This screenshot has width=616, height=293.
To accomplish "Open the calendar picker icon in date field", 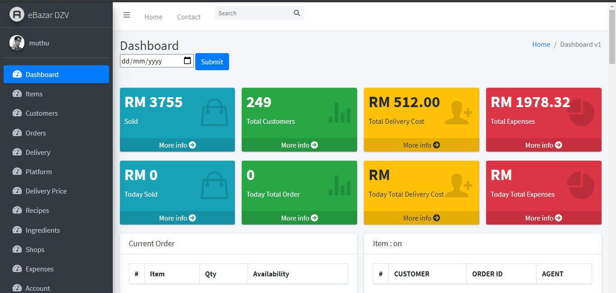I will coord(188,61).
